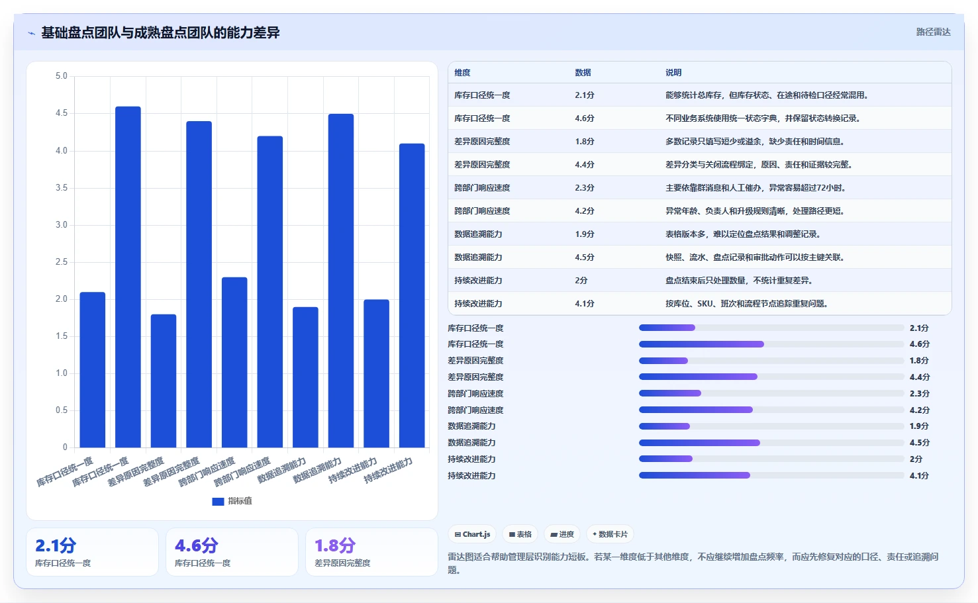Screen dimensions: 978x603
Task: Click the 2.5 y-axis label on the chart
Action: click(x=62, y=262)
